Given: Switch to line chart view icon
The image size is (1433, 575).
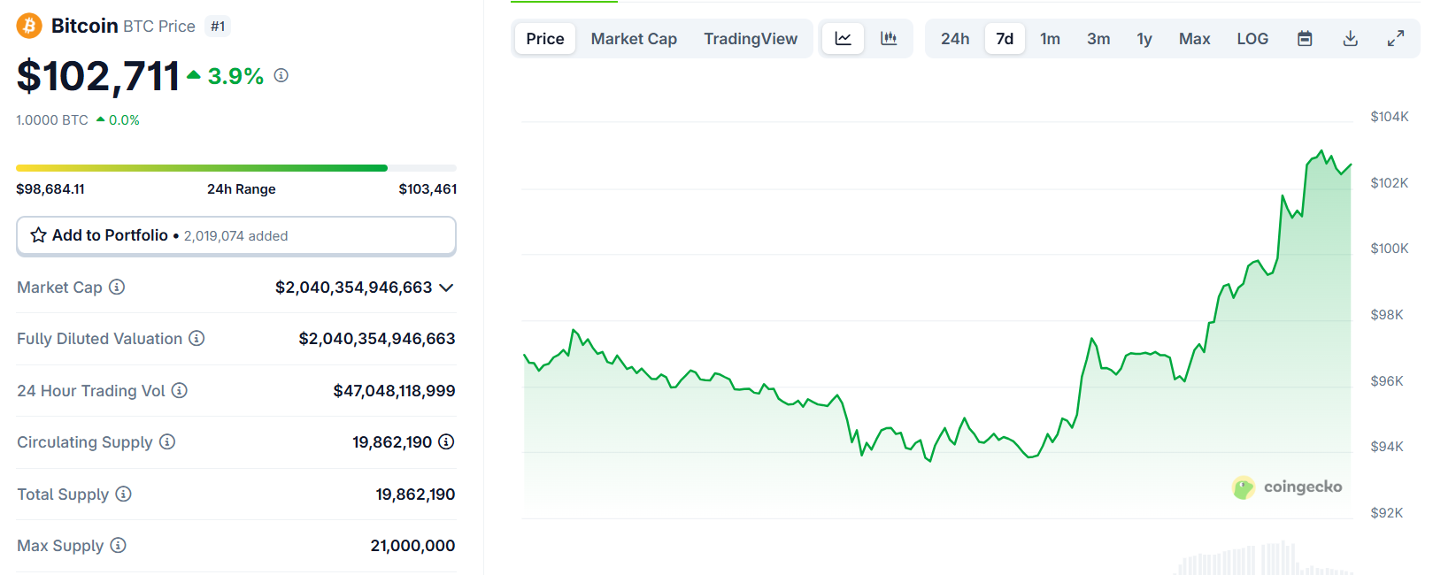Looking at the screenshot, I should point(844,39).
